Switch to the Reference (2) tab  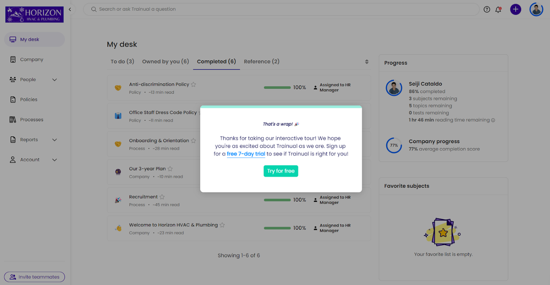(262, 61)
